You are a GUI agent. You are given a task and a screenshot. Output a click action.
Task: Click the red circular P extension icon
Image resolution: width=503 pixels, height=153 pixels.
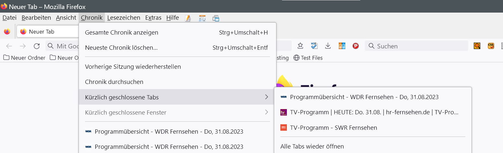356,46
